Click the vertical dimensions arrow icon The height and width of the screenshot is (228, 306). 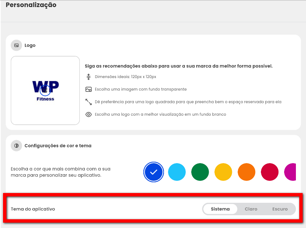(89, 77)
